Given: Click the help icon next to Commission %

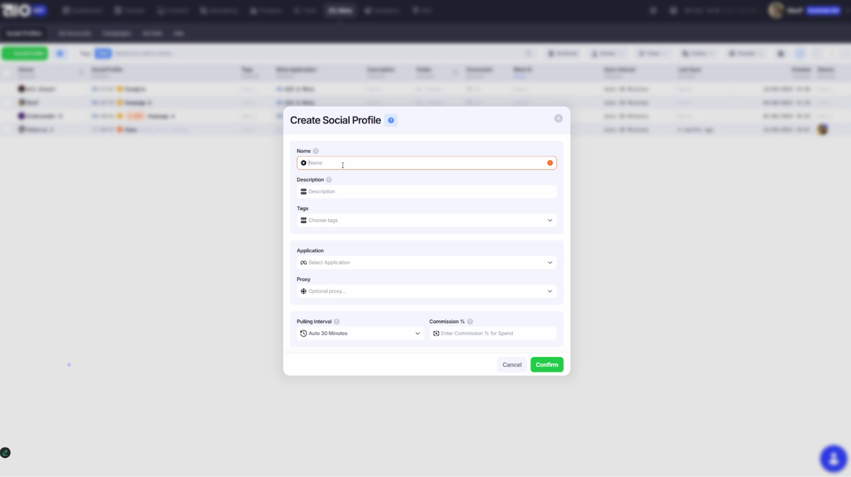Looking at the screenshot, I should pyautogui.click(x=470, y=322).
